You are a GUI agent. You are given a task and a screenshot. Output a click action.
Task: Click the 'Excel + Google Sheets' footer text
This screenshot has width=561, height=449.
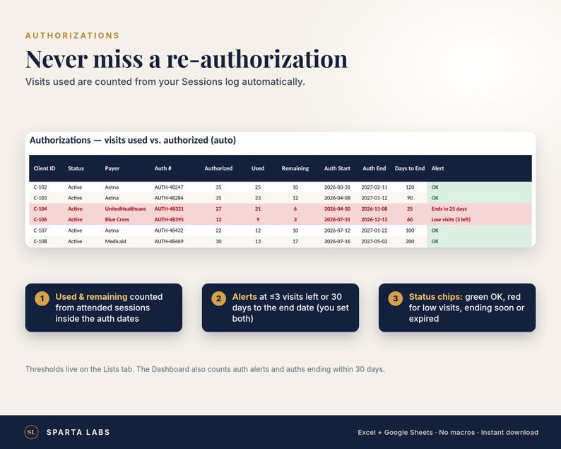(448, 432)
